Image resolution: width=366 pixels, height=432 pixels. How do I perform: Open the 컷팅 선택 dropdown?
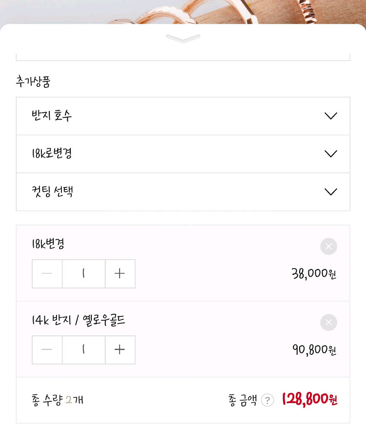(183, 191)
